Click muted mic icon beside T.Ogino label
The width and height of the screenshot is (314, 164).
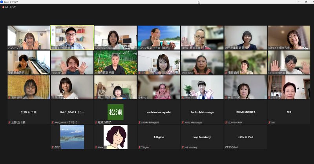pos(139,147)
